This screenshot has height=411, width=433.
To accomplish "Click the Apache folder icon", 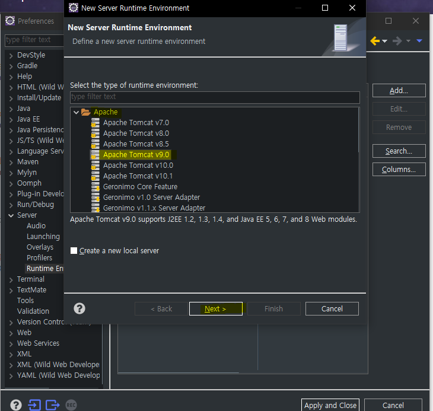I will pos(85,112).
